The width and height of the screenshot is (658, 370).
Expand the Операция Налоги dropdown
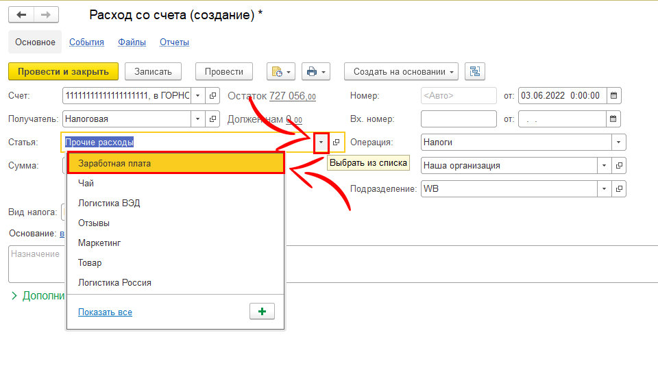point(618,143)
